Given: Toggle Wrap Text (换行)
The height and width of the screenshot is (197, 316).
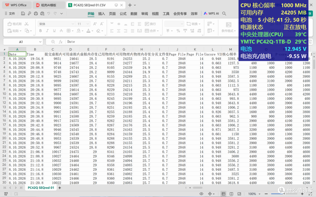Looking at the screenshot, I should coord(150,24).
